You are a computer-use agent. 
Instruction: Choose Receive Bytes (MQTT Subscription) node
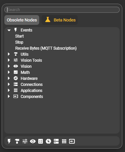[x=46, y=48]
